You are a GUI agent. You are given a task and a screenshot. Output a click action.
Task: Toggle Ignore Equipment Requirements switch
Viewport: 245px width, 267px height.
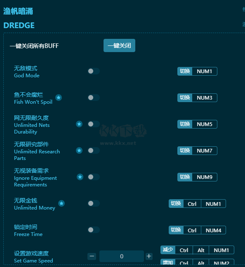pos(94,177)
